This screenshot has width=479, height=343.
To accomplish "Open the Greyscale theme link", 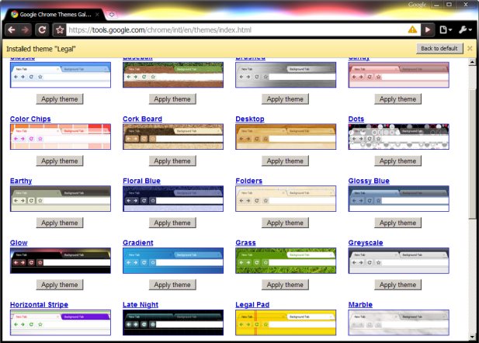I will (366, 243).
